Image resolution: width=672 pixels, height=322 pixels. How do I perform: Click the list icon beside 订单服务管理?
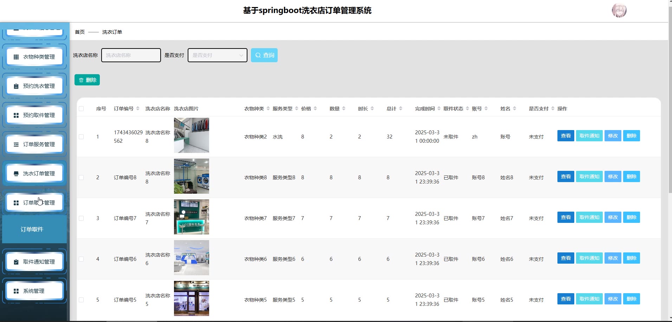16,144
